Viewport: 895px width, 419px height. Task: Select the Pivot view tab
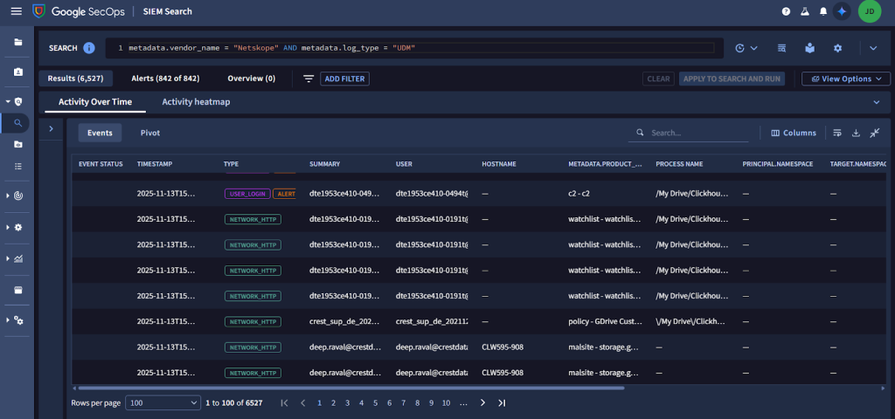tap(150, 133)
